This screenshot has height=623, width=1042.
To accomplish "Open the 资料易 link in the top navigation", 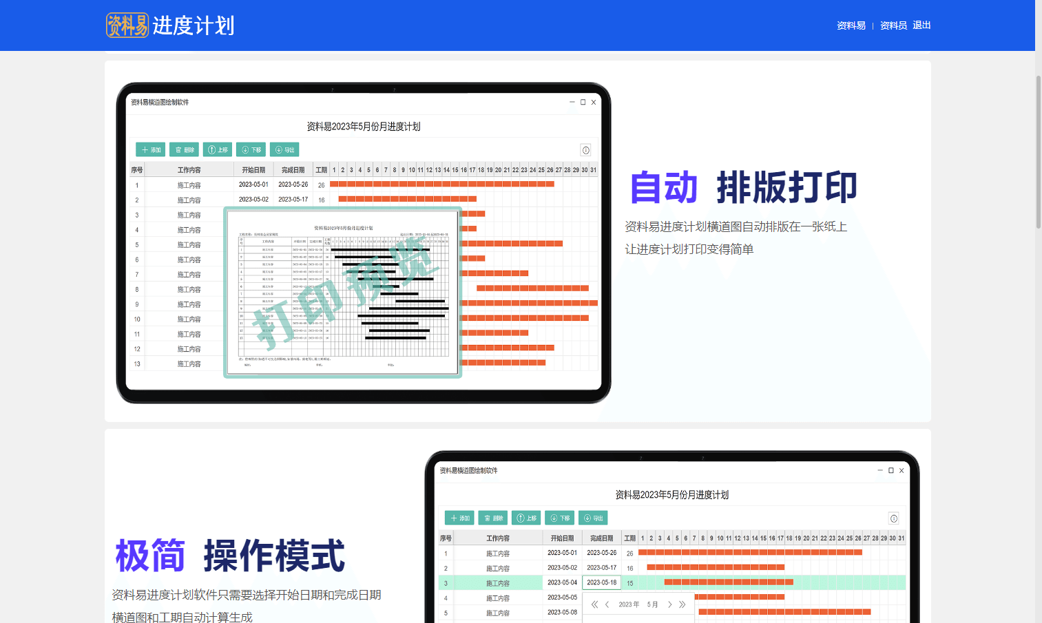I will coord(851,25).
